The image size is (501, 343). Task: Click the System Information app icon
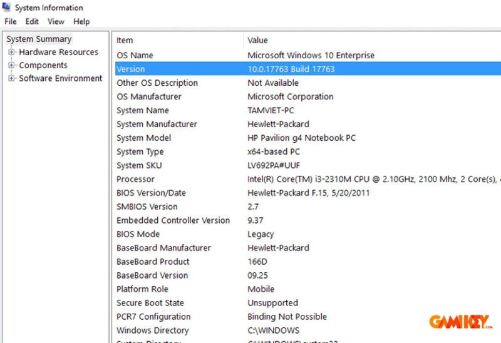(x=6, y=7)
